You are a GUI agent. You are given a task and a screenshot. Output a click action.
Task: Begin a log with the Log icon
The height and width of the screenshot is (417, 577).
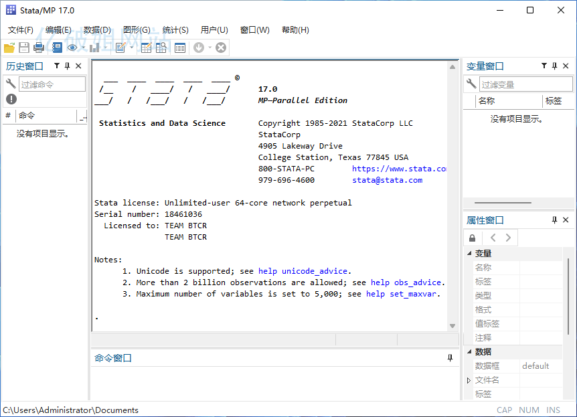coord(57,47)
